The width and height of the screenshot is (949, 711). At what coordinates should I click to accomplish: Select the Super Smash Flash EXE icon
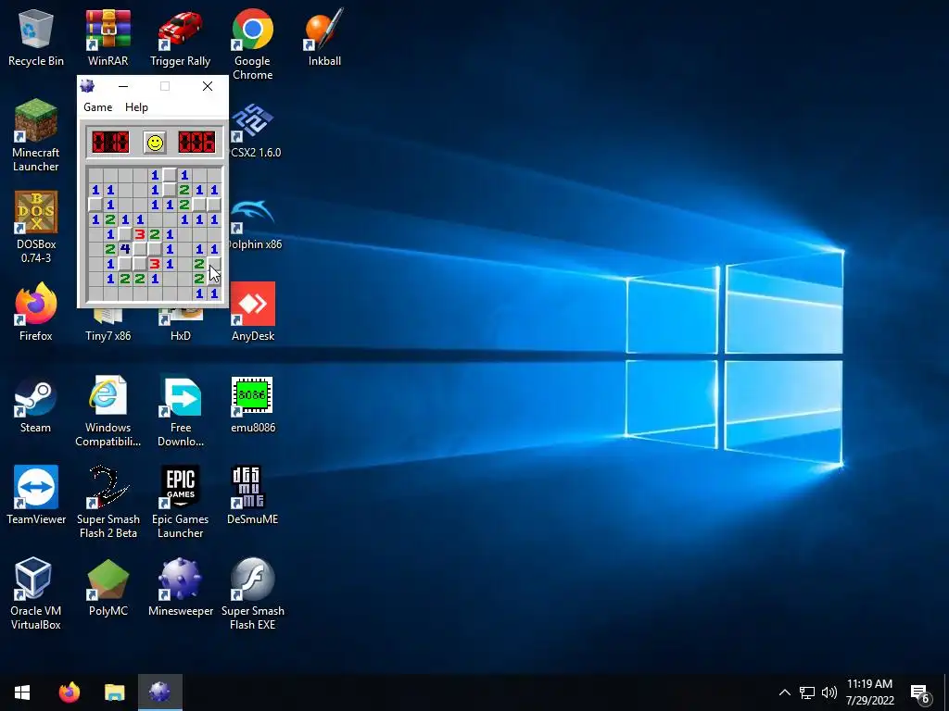(x=252, y=593)
